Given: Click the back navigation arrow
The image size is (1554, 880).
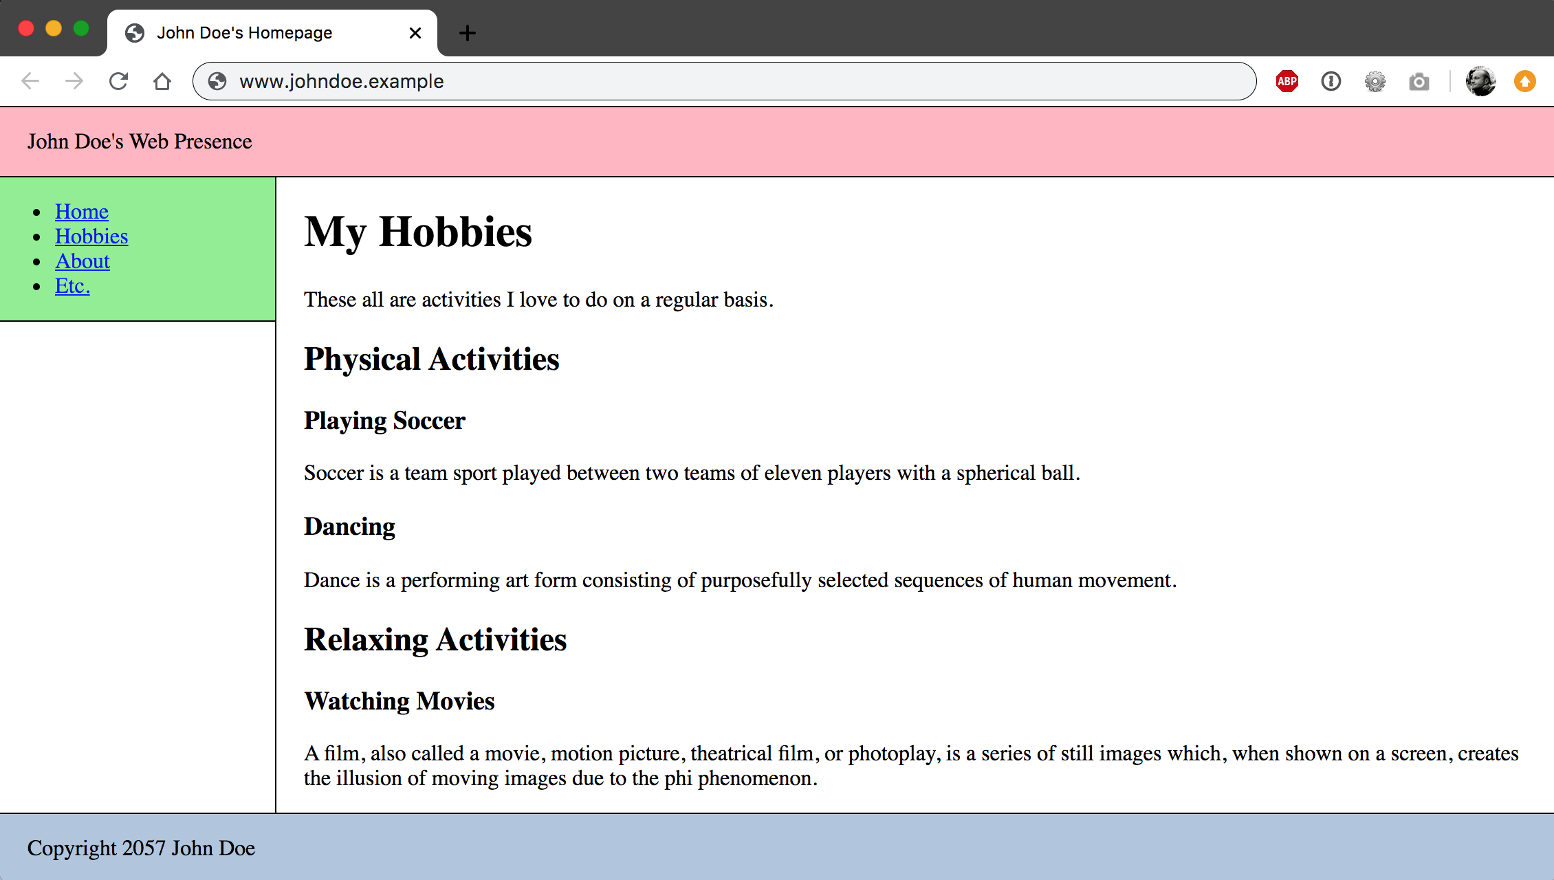Looking at the screenshot, I should 30,80.
